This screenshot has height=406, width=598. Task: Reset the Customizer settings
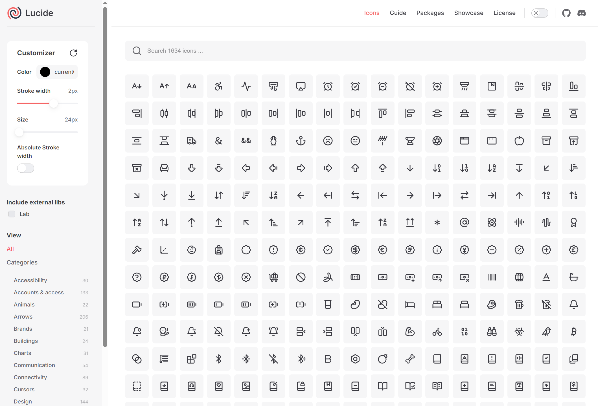click(x=73, y=53)
